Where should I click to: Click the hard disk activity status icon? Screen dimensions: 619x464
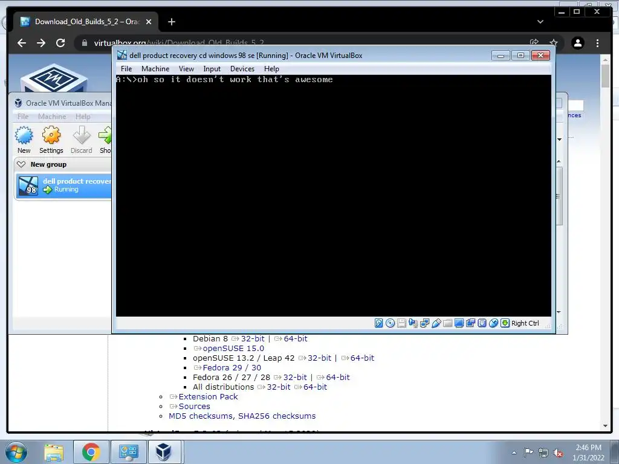[378, 323]
